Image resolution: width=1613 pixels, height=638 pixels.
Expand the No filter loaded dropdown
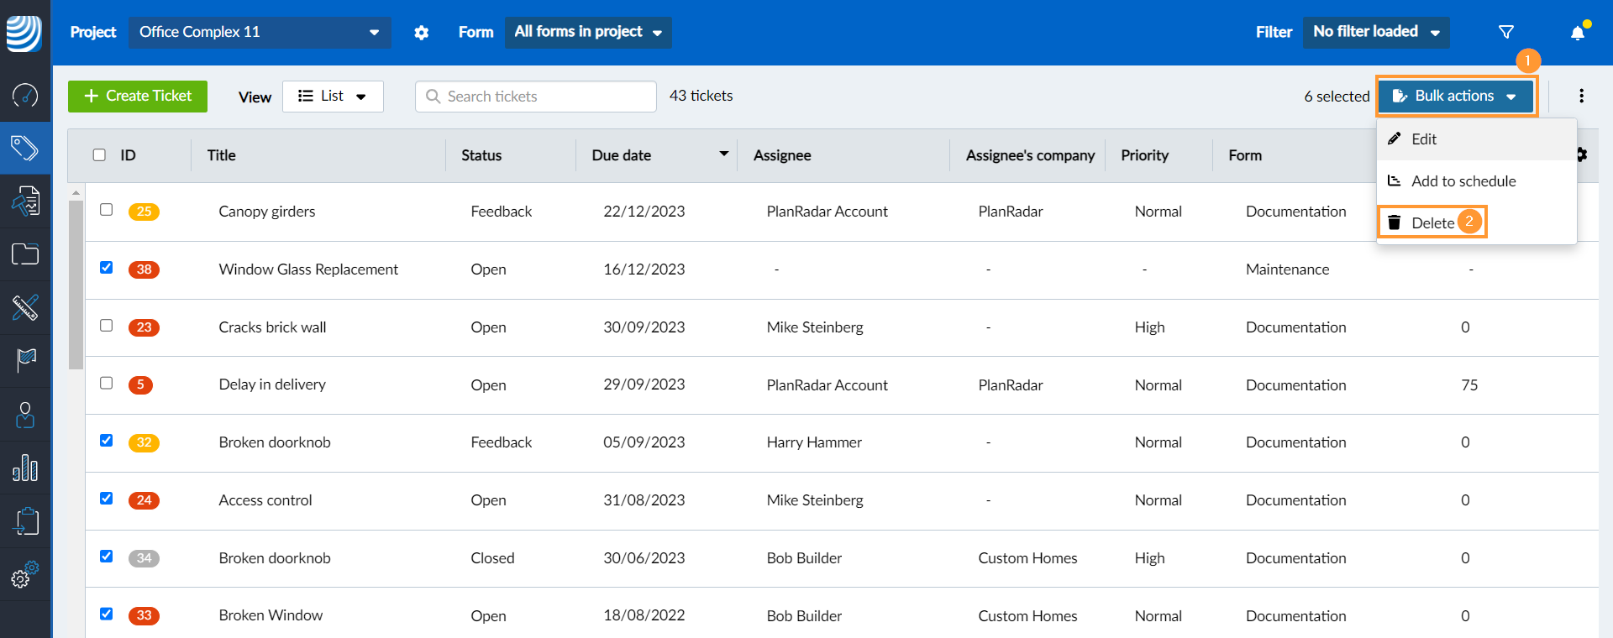[x=1375, y=32]
